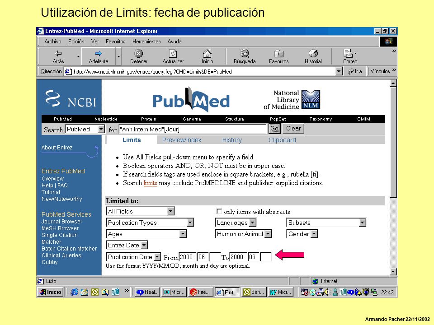Switch to the Ban... taskbar window
434x325 pixels.
(255, 292)
